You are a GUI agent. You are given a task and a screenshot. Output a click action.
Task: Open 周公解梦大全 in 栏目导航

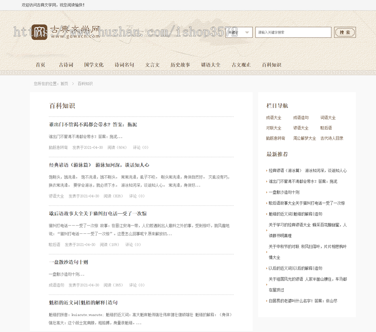[304, 138]
